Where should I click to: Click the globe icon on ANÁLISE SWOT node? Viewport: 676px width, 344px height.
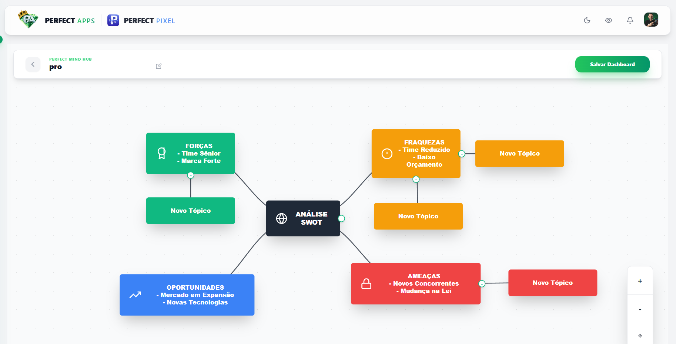tap(281, 218)
